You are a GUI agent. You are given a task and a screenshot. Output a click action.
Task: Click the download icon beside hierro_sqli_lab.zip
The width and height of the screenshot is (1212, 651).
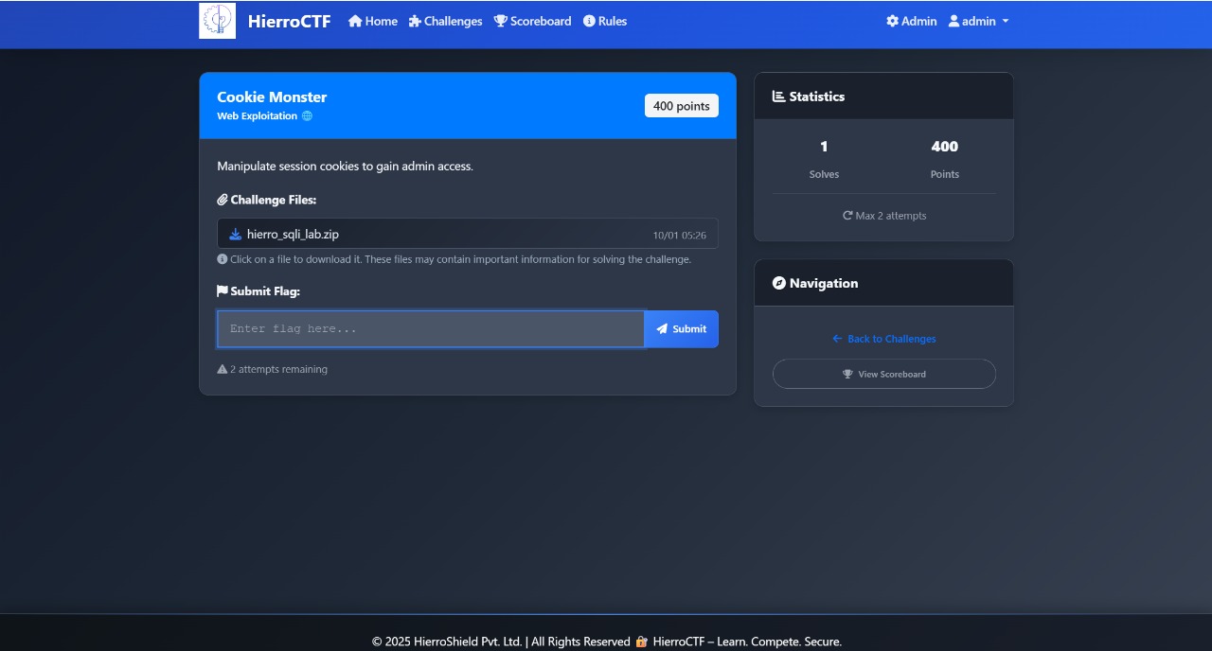tap(235, 234)
